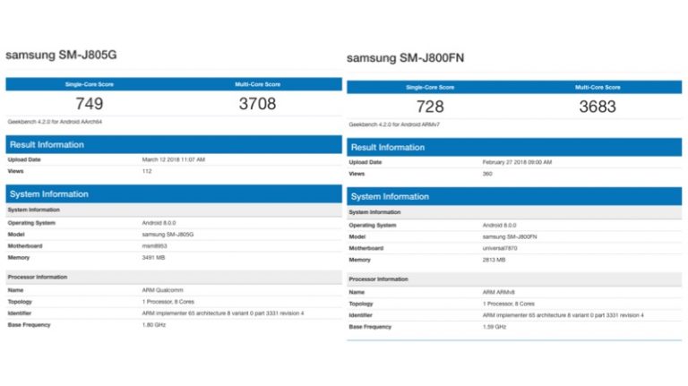
Task: Click Single-Core Score header for SM-J805G
Action: 89,84
